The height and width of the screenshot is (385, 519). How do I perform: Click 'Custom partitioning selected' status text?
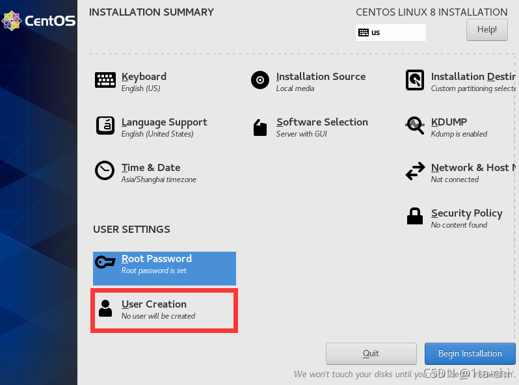[473, 88]
